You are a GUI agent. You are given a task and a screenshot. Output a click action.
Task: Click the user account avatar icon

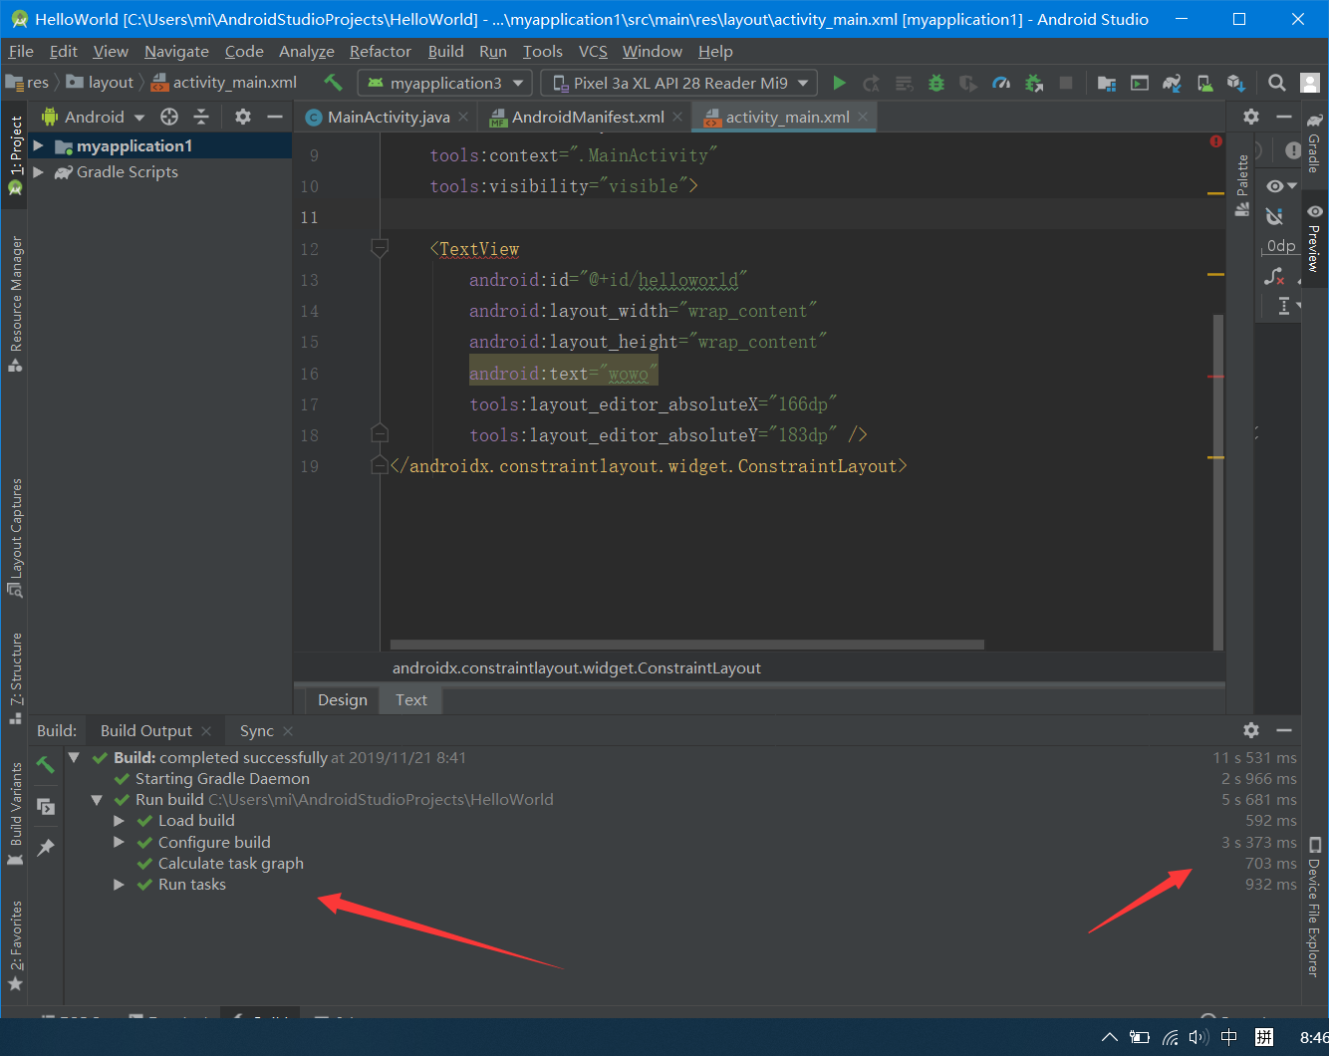[x=1311, y=83]
